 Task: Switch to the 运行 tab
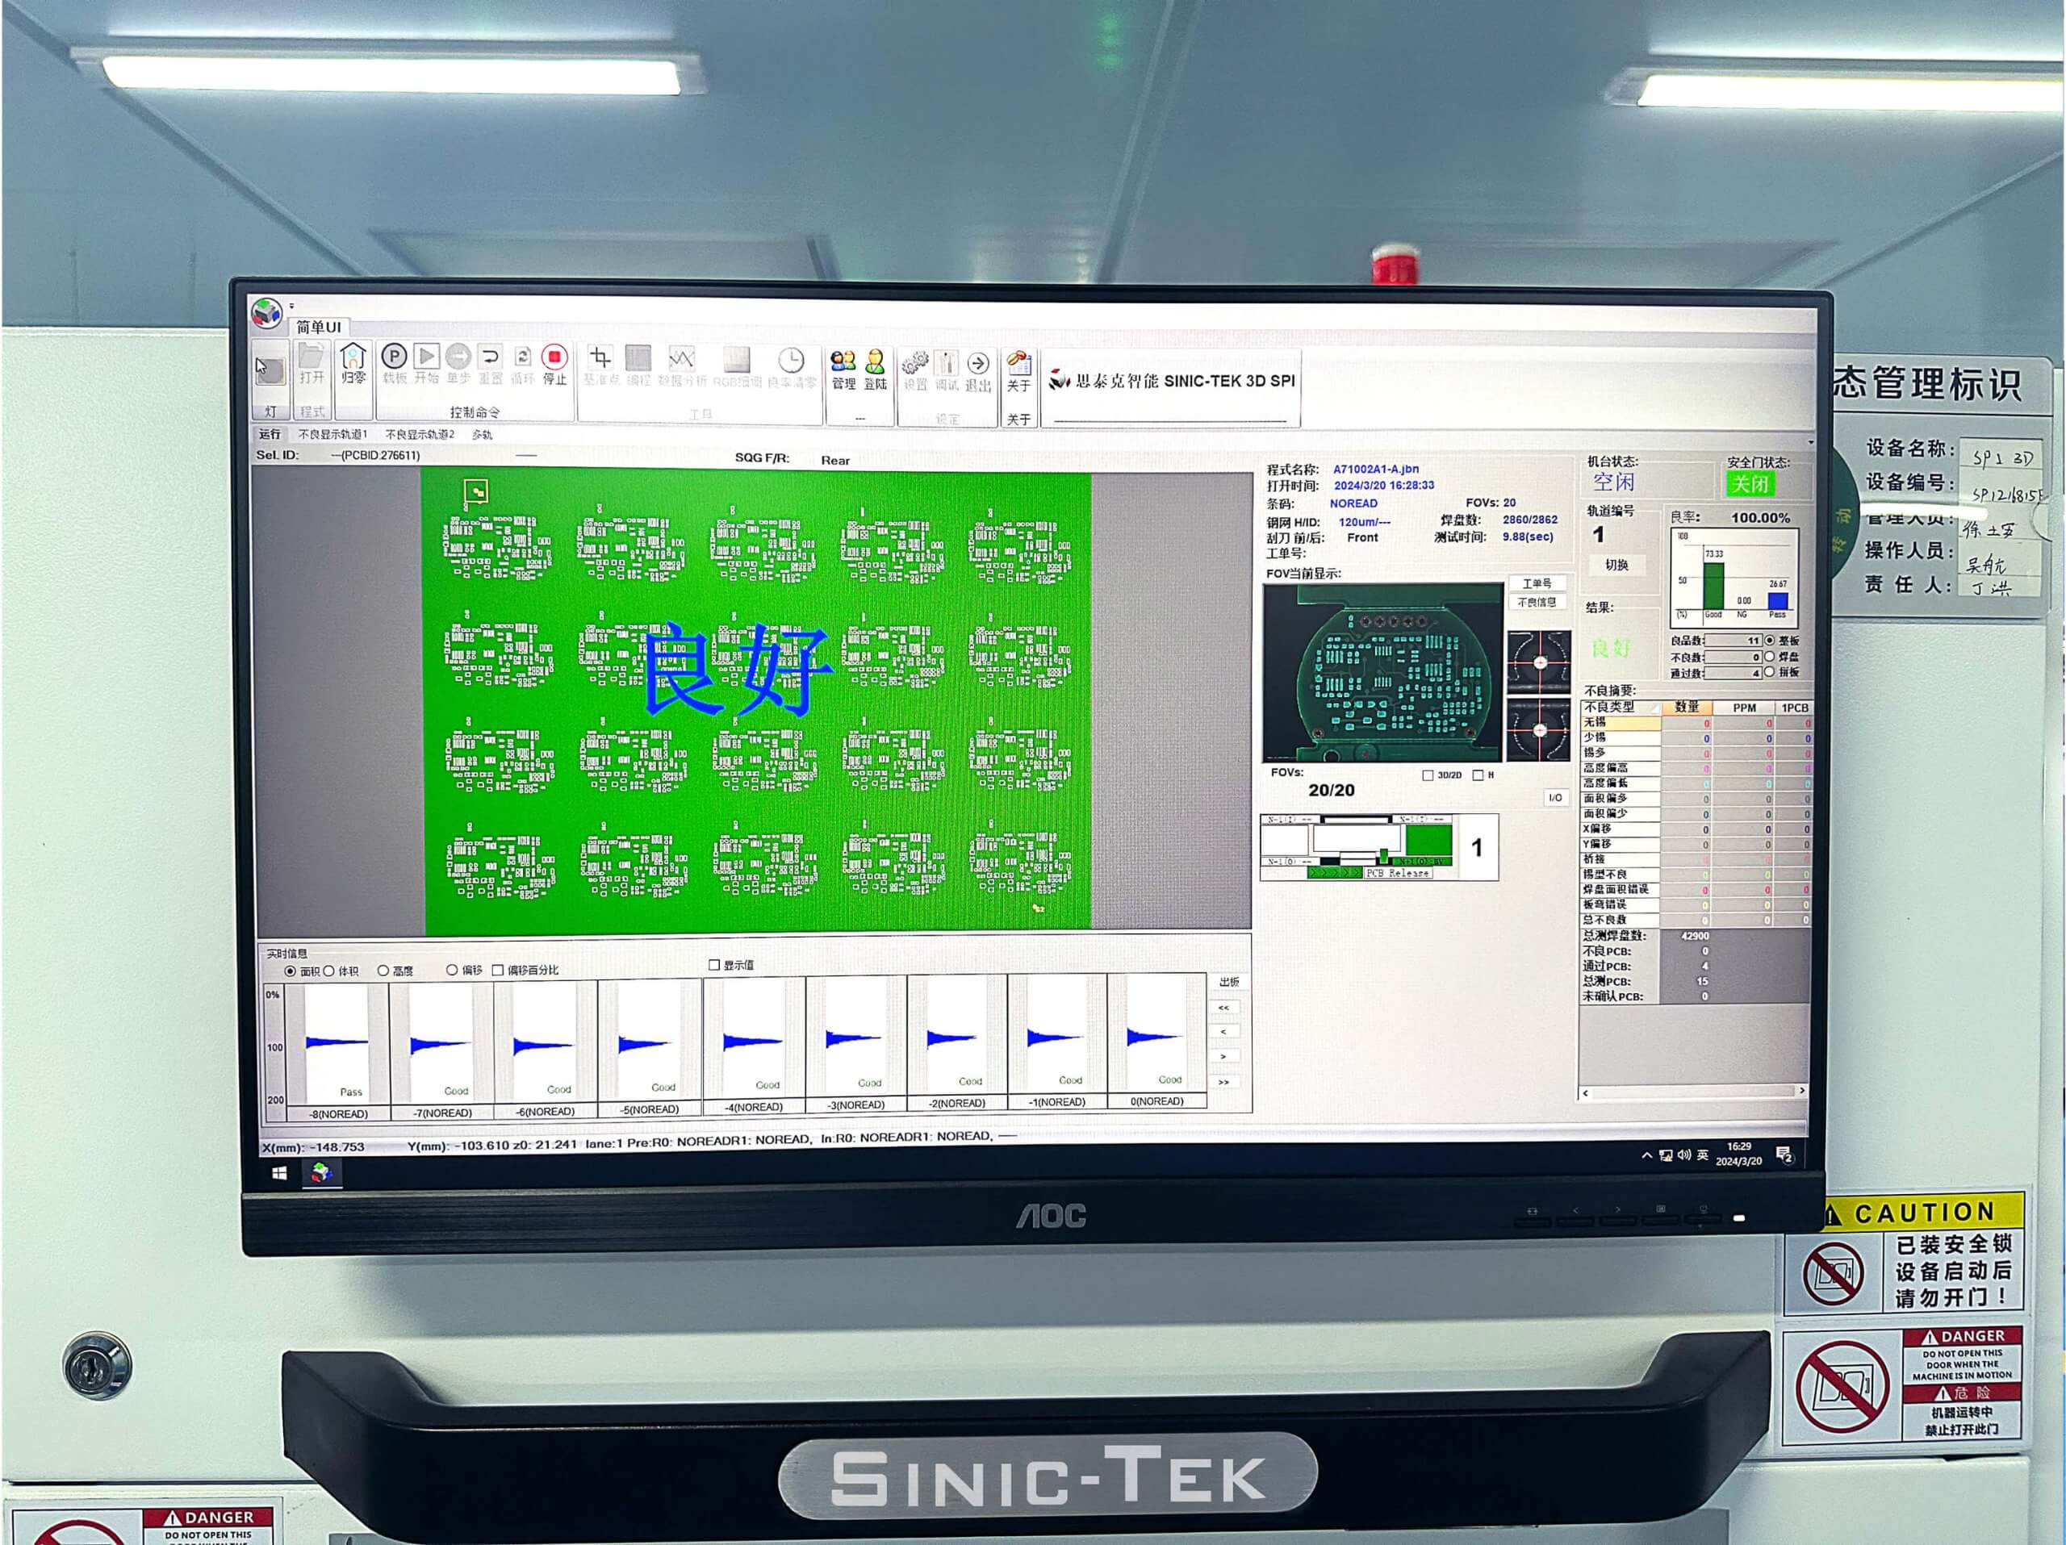point(270,434)
